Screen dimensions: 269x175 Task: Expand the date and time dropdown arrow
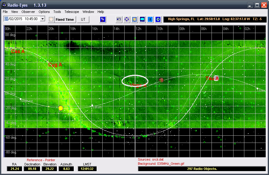(x=42, y=19)
